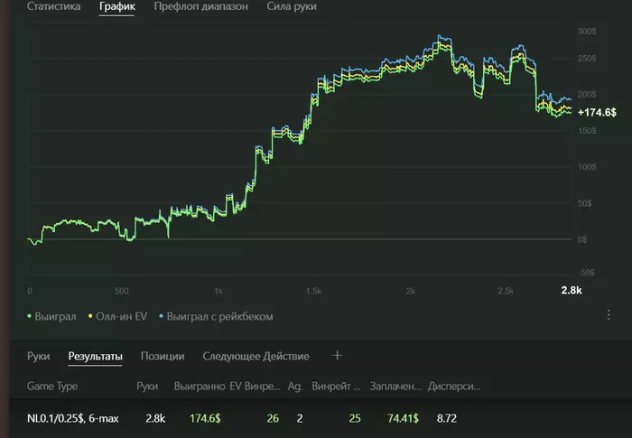Toggle the Выиграл legend series
632x438 pixels.
(x=51, y=317)
